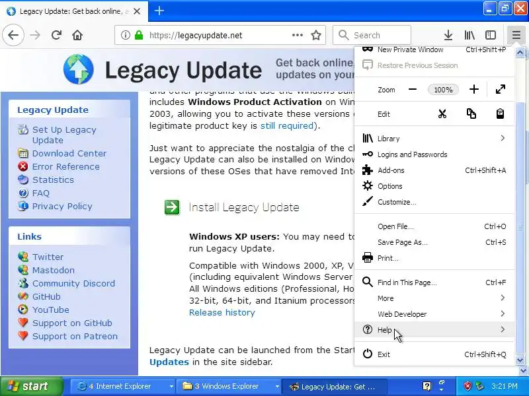Open Support on GitHub link
The height and width of the screenshot is (396, 529).
72,323
